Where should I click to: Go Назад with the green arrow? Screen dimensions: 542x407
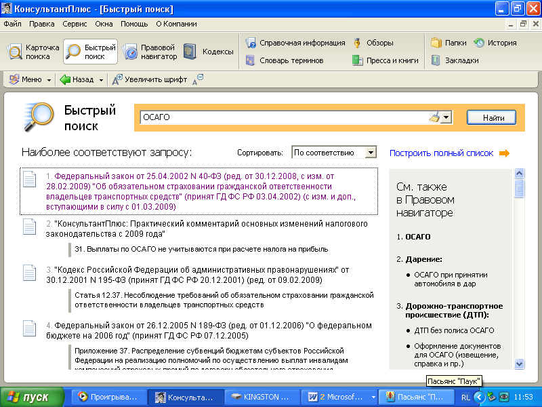click(x=77, y=79)
